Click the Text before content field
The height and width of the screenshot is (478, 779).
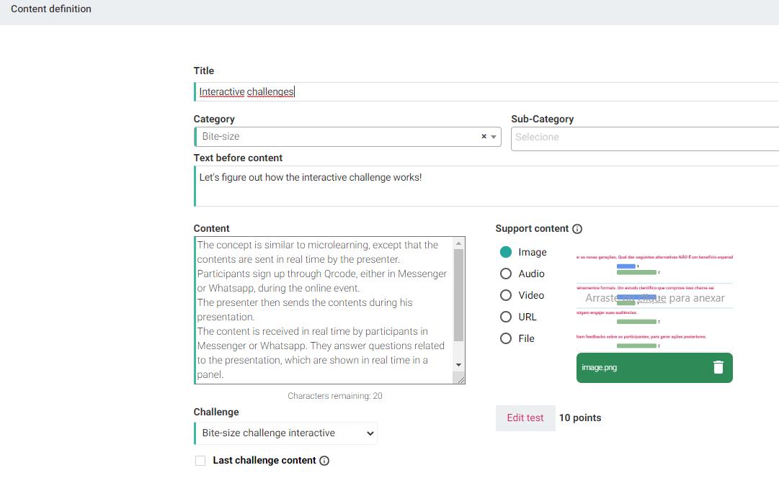point(486,186)
